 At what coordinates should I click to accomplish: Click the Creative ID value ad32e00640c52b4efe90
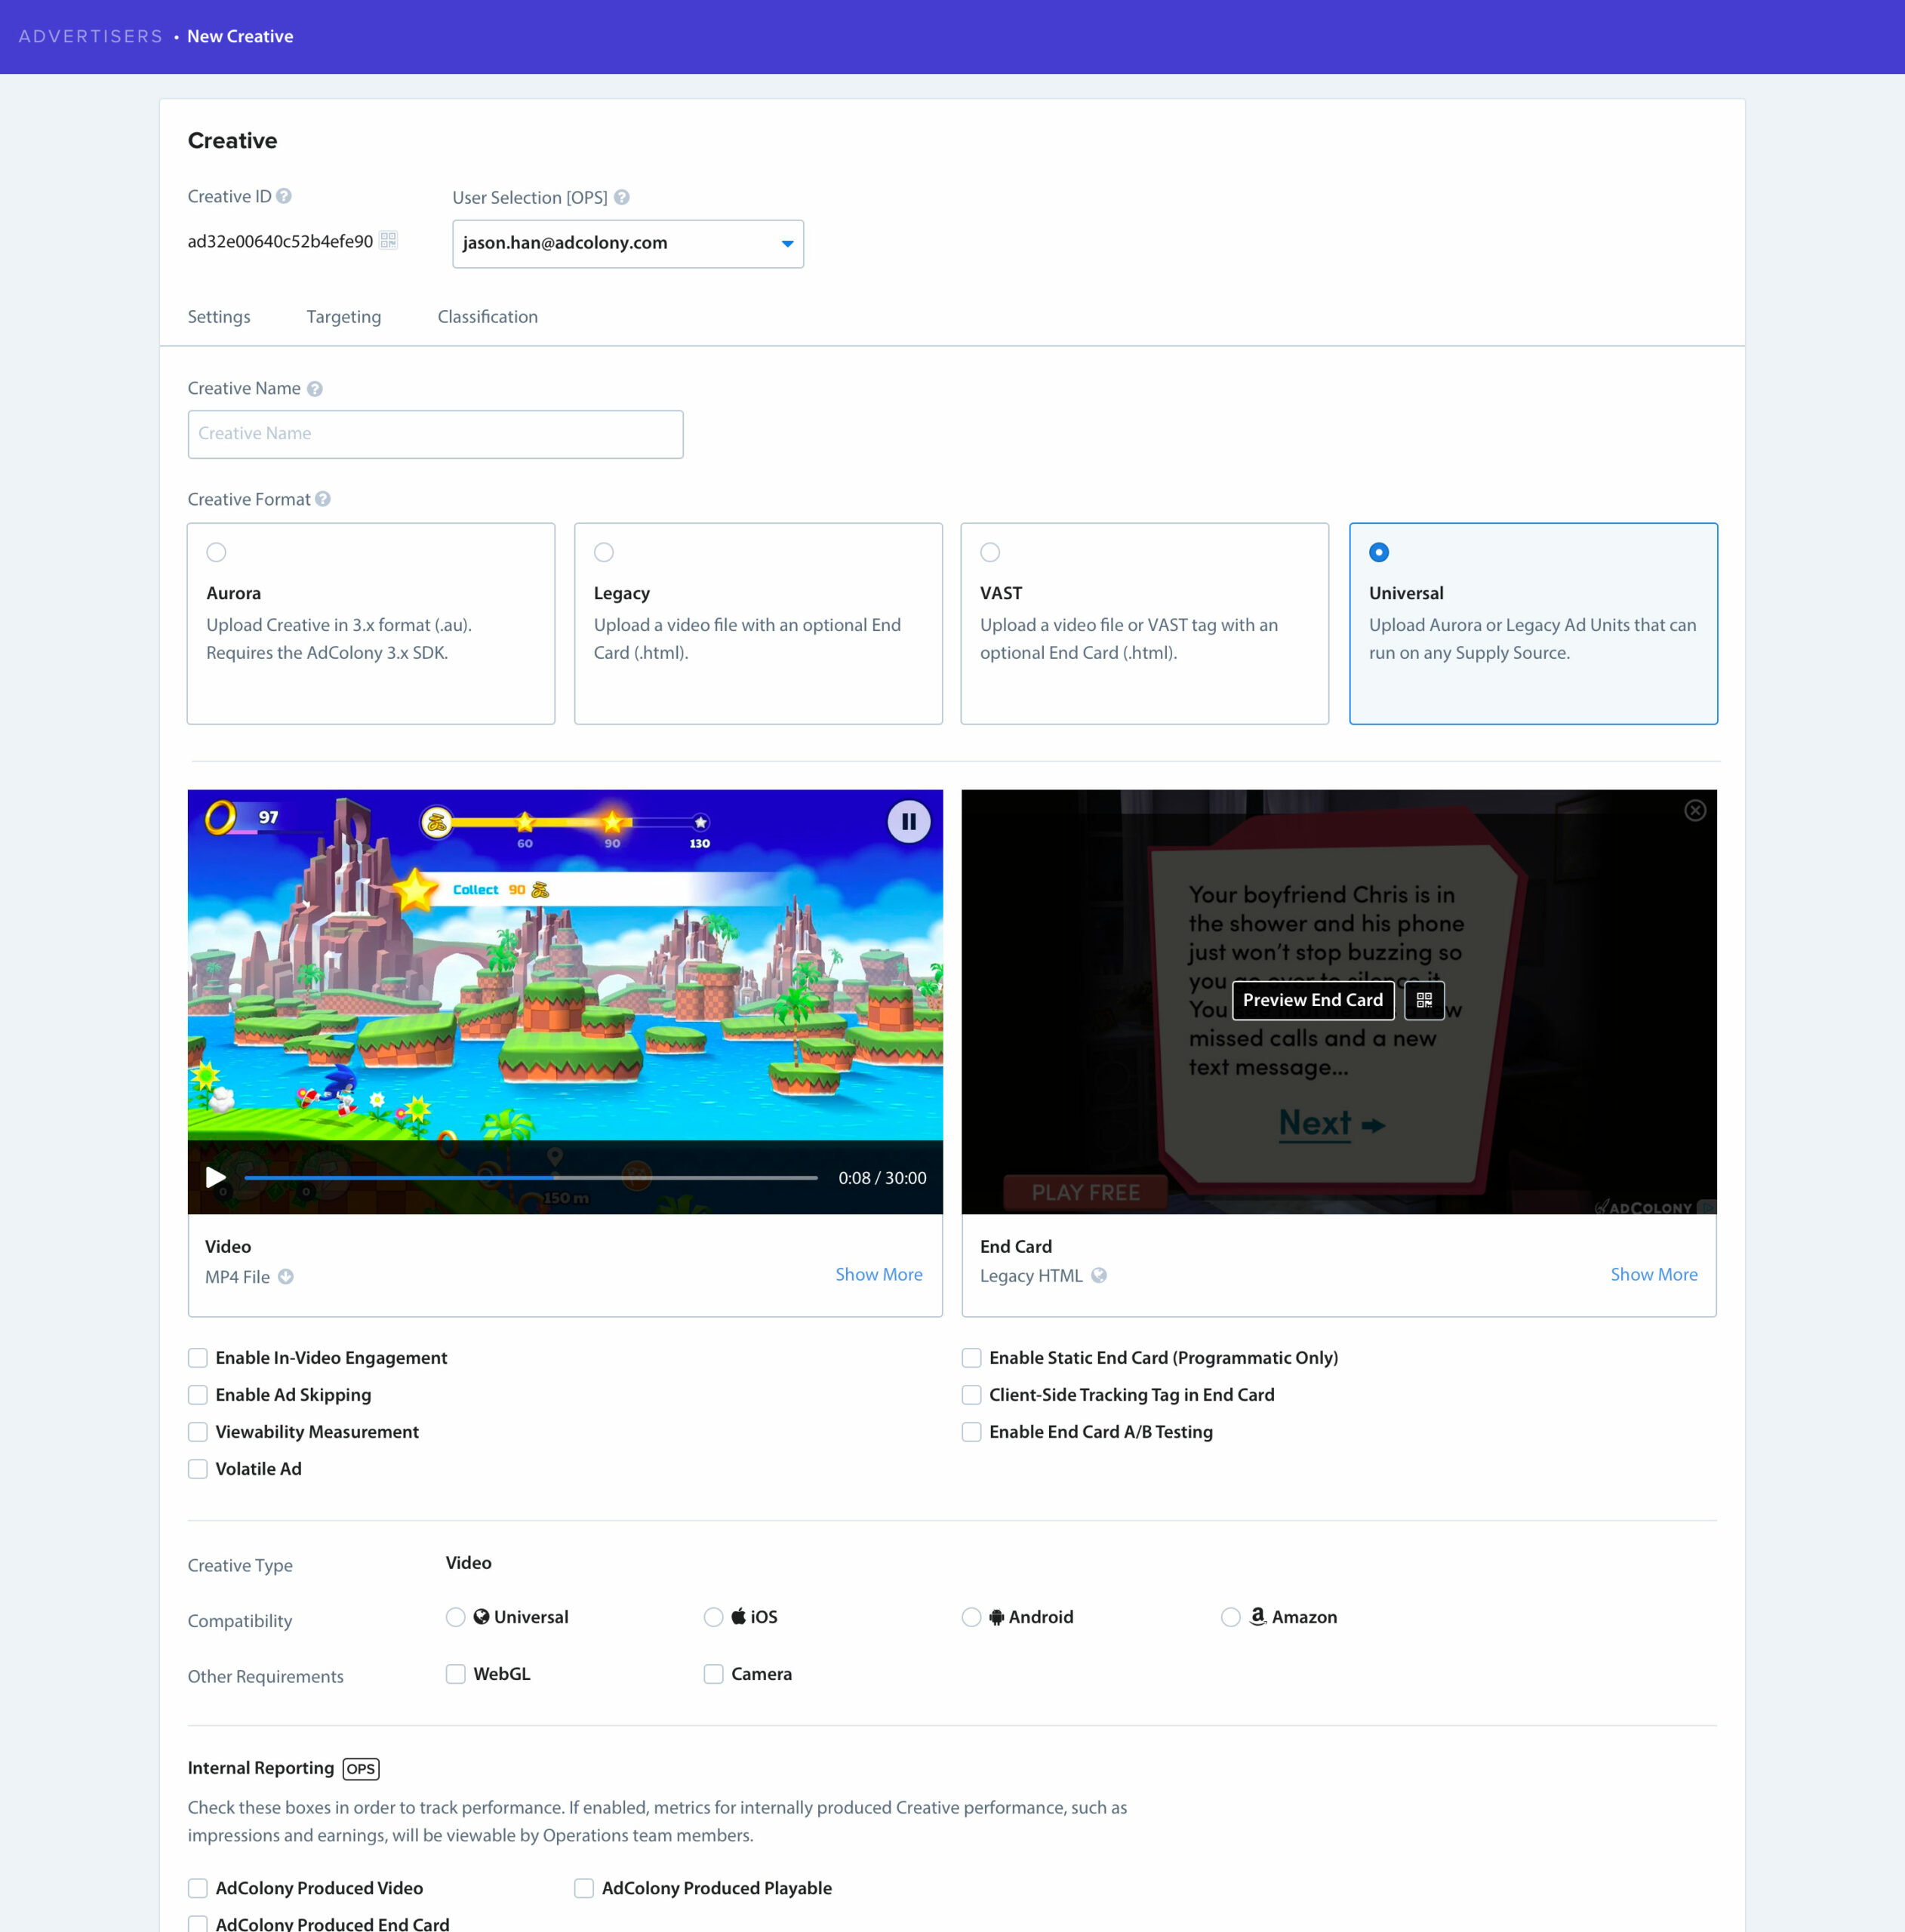click(x=280, y=241)
